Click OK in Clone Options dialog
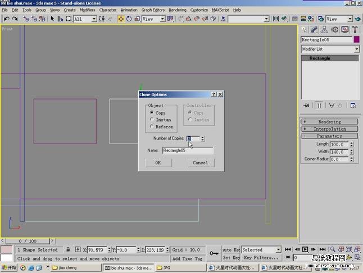363x273 pixels. pyautogui.click(x=158, y=163)
